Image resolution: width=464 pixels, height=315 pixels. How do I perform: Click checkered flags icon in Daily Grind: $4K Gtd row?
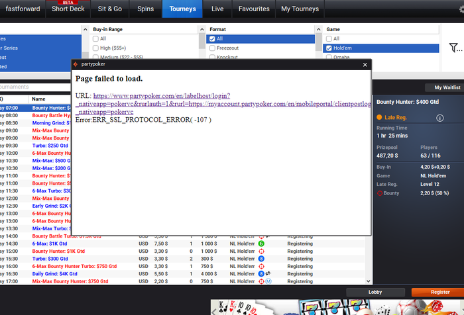[268, 273]
